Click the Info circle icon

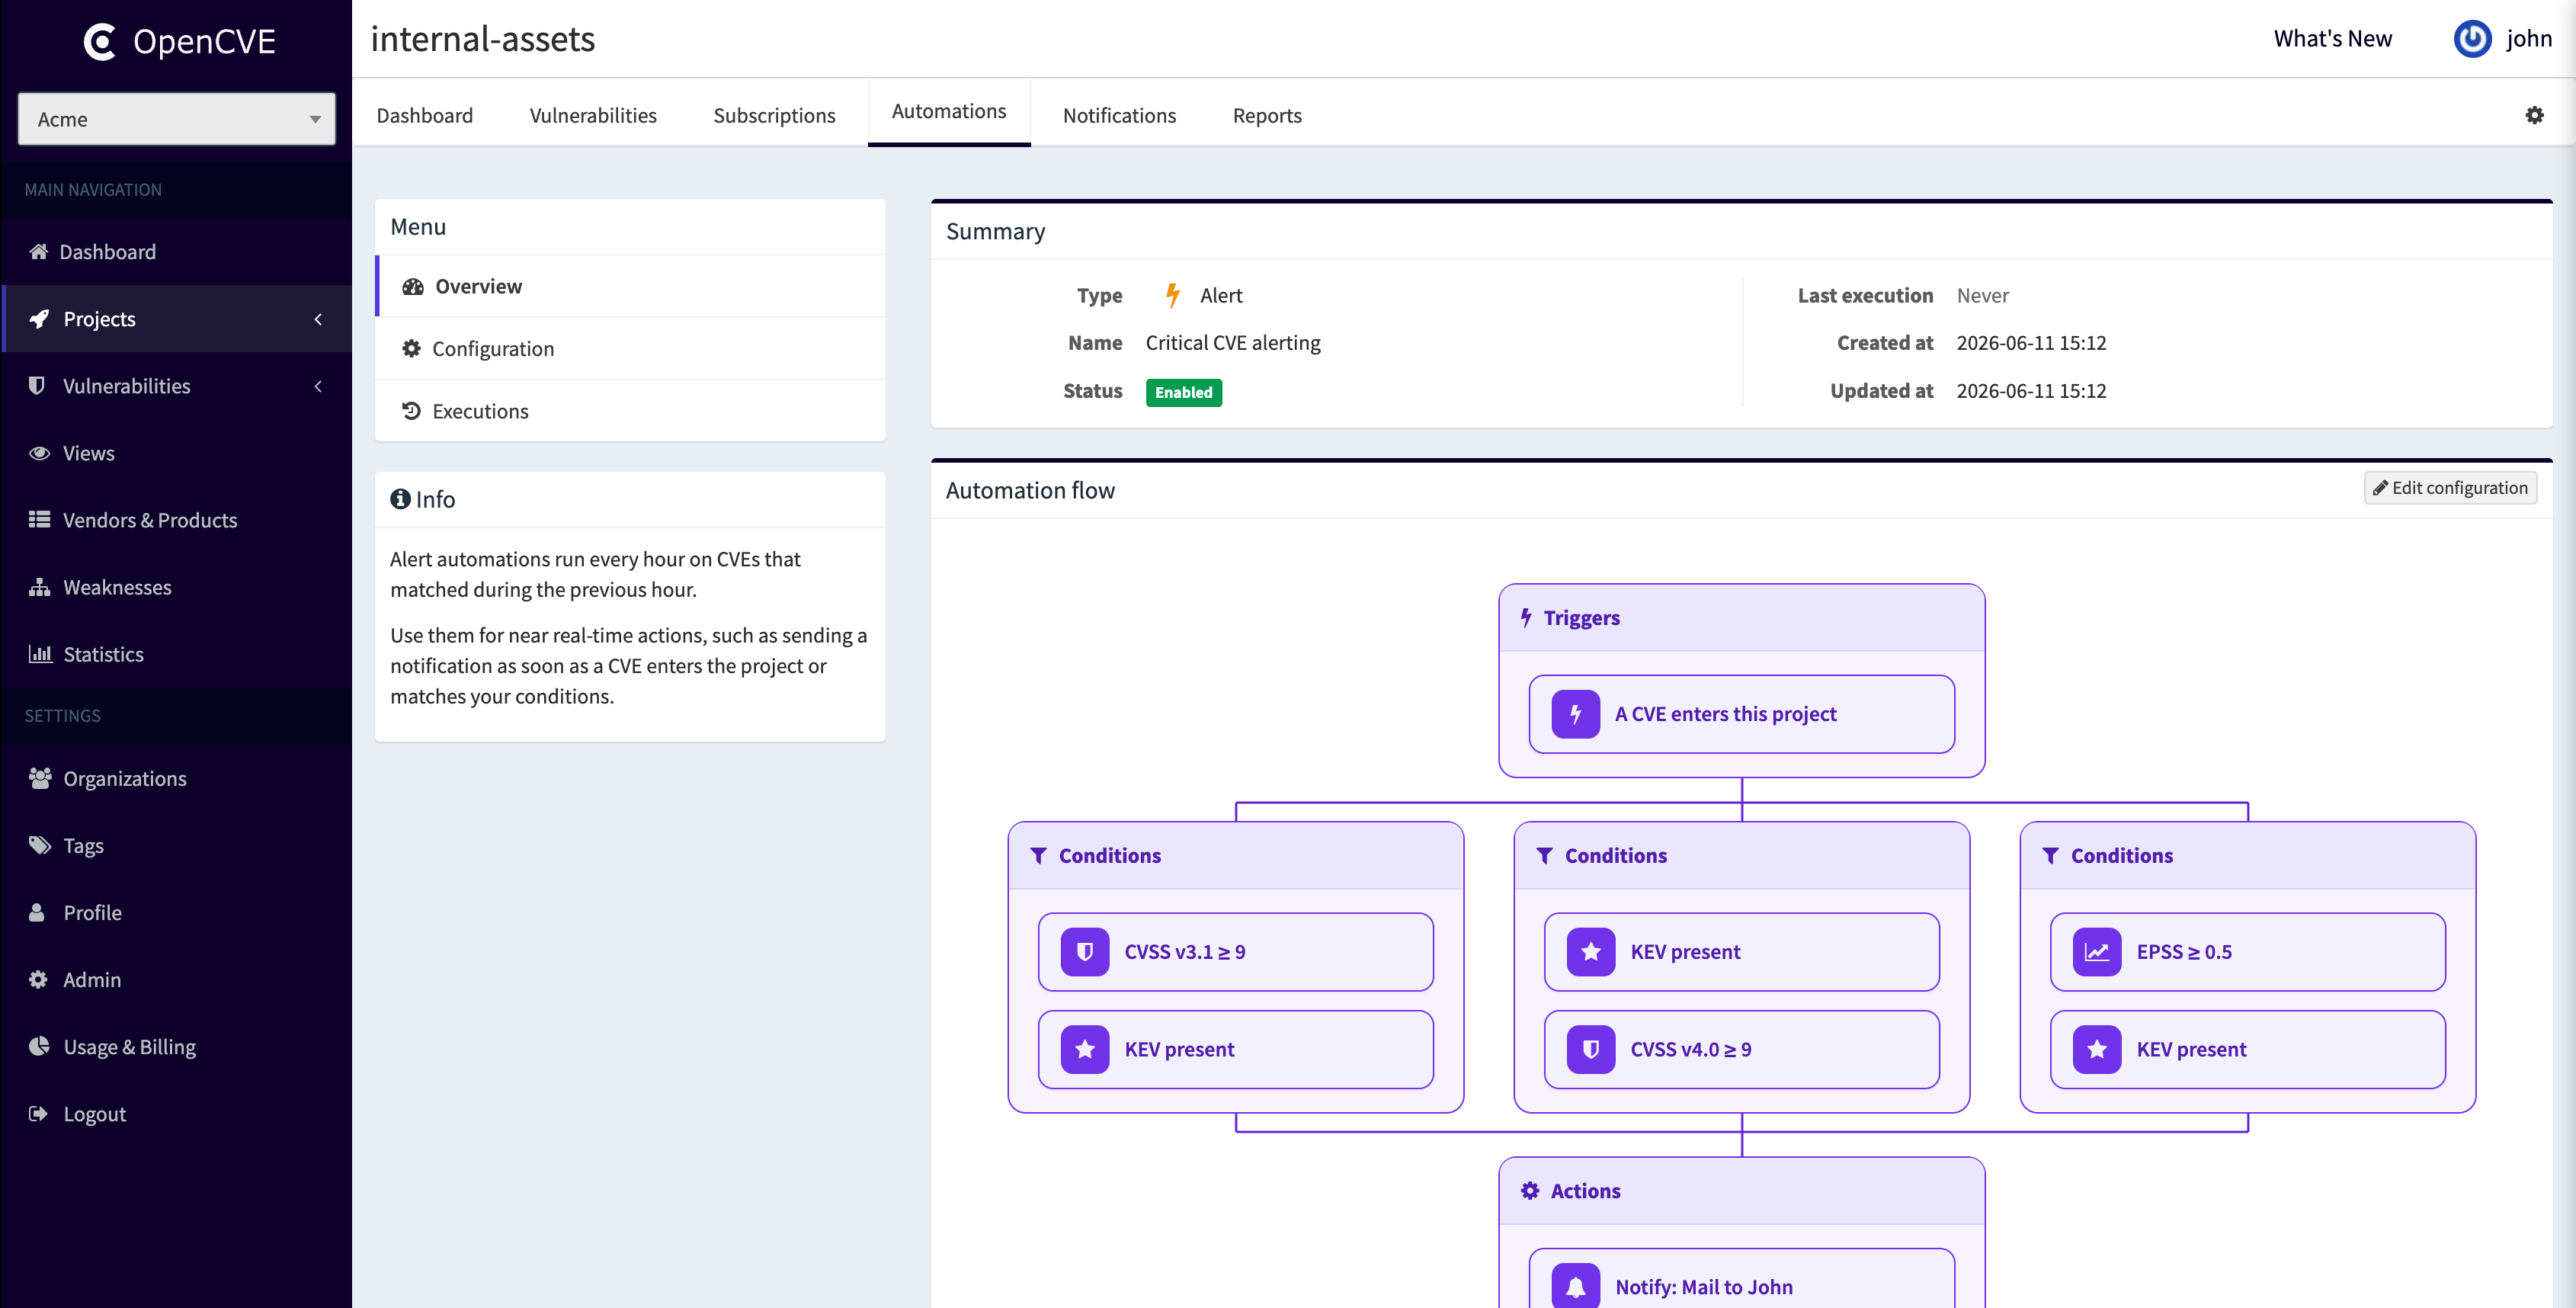[x=400, y=498]
